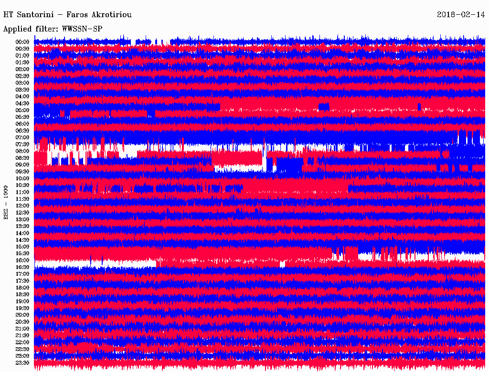
Task: Click the station title HT Santorini – Faros Akrotiriou
Action: 67,15
